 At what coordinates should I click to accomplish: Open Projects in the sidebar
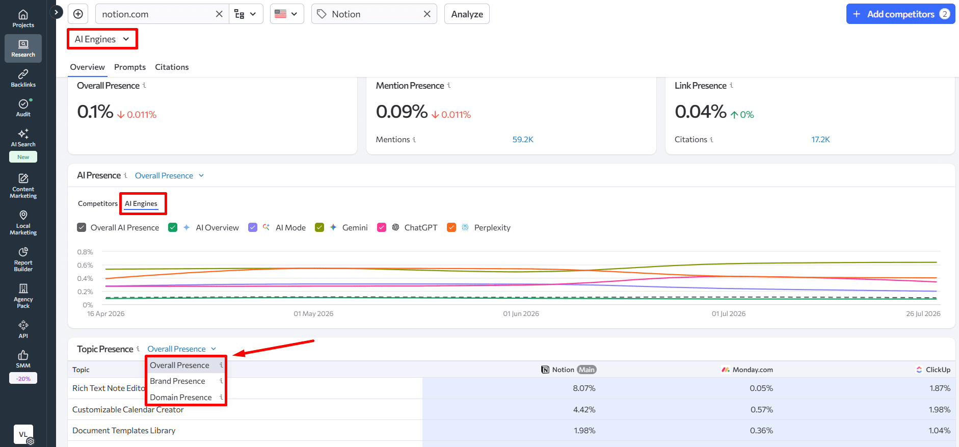coord(23,19)
